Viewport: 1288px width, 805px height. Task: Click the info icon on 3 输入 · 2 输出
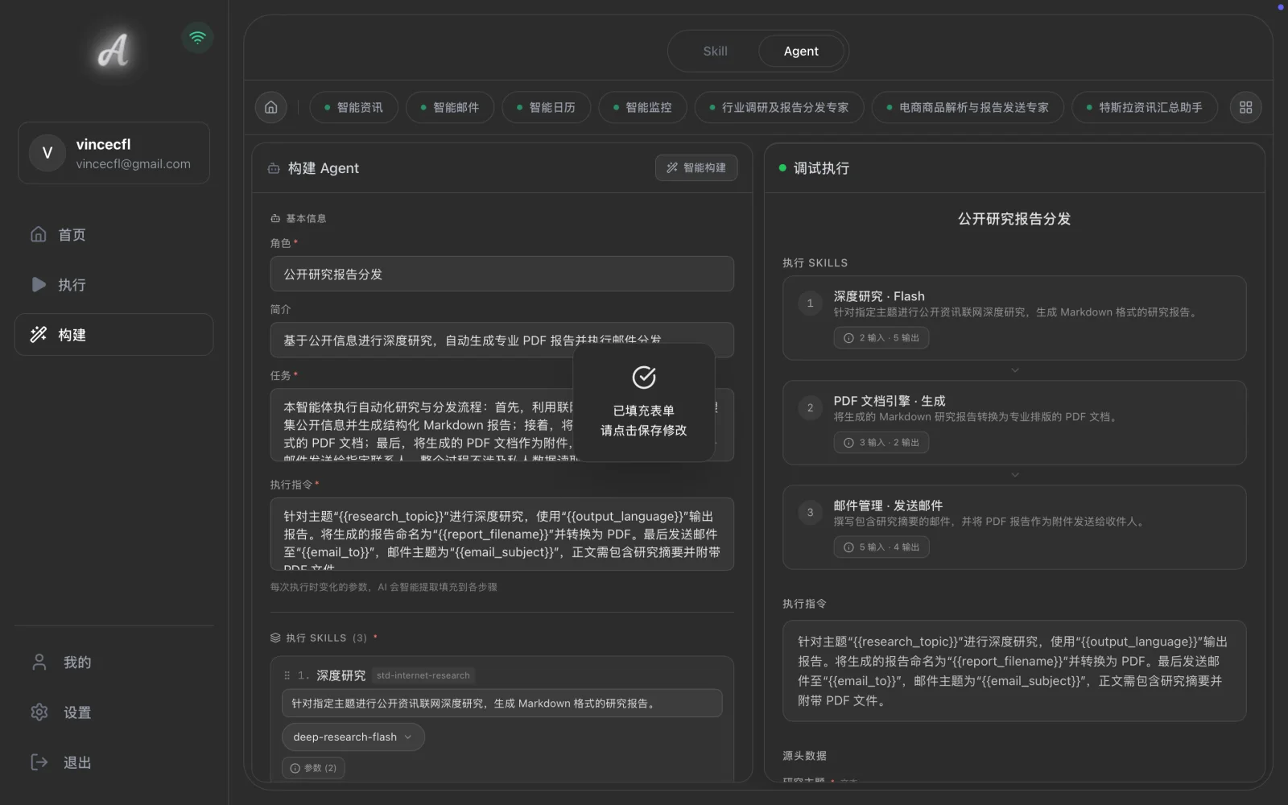pos(848,443)
